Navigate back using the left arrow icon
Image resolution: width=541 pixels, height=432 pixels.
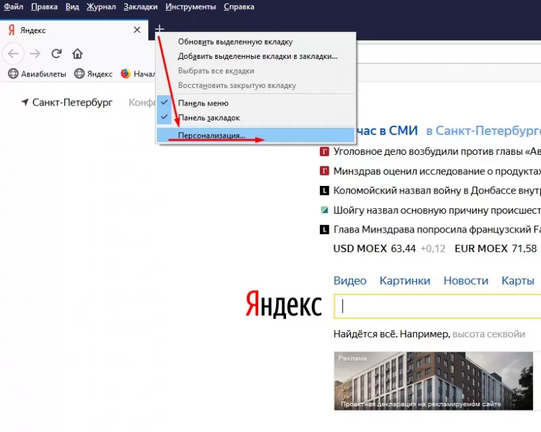[x=13, y=54]
